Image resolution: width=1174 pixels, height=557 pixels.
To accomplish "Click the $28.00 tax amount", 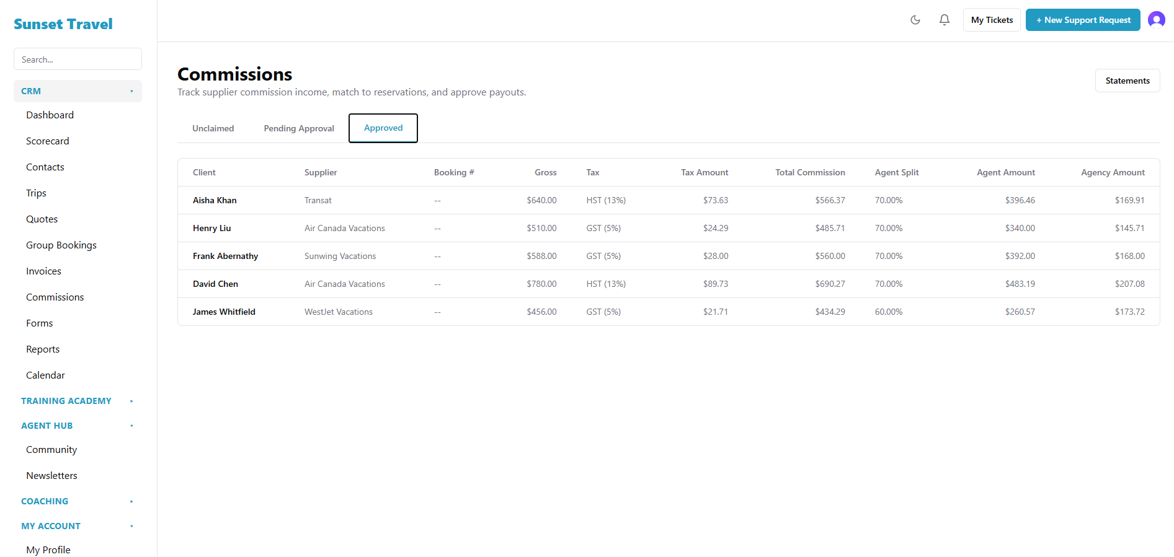I will pyautogui.click(x=716, y=256).
